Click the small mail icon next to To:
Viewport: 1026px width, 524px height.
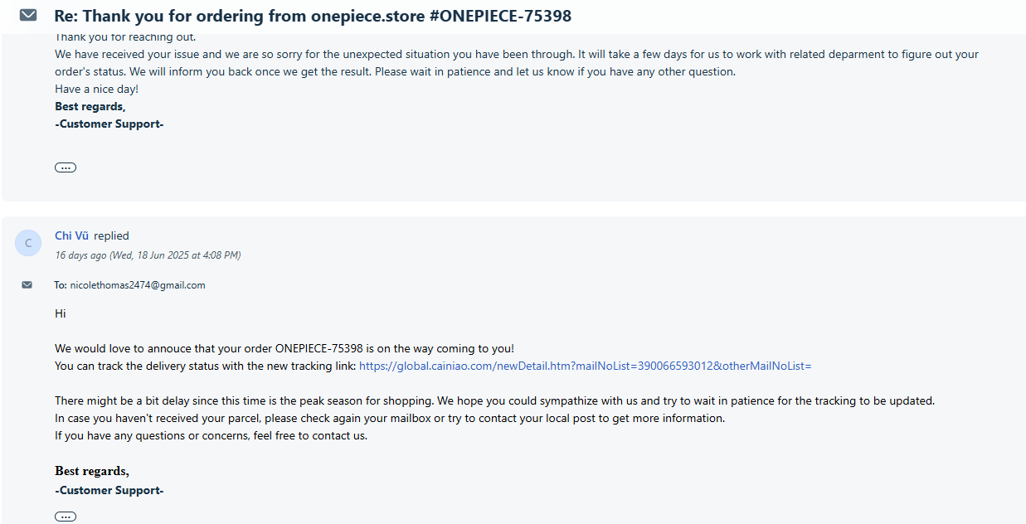click(x=27, y=284)
